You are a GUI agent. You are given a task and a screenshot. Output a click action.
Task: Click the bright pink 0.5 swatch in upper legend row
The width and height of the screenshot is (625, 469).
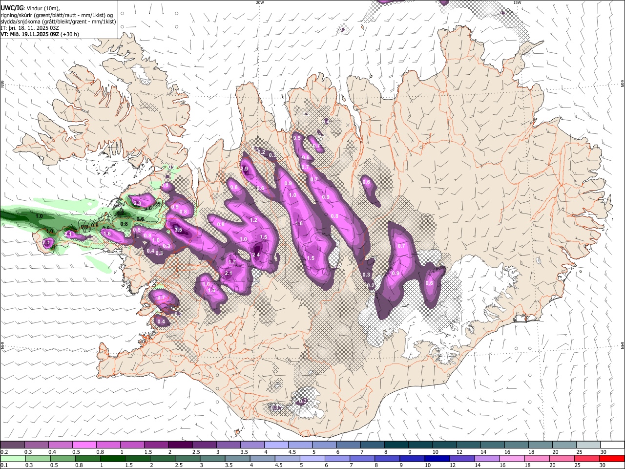(x=84, y=445)
